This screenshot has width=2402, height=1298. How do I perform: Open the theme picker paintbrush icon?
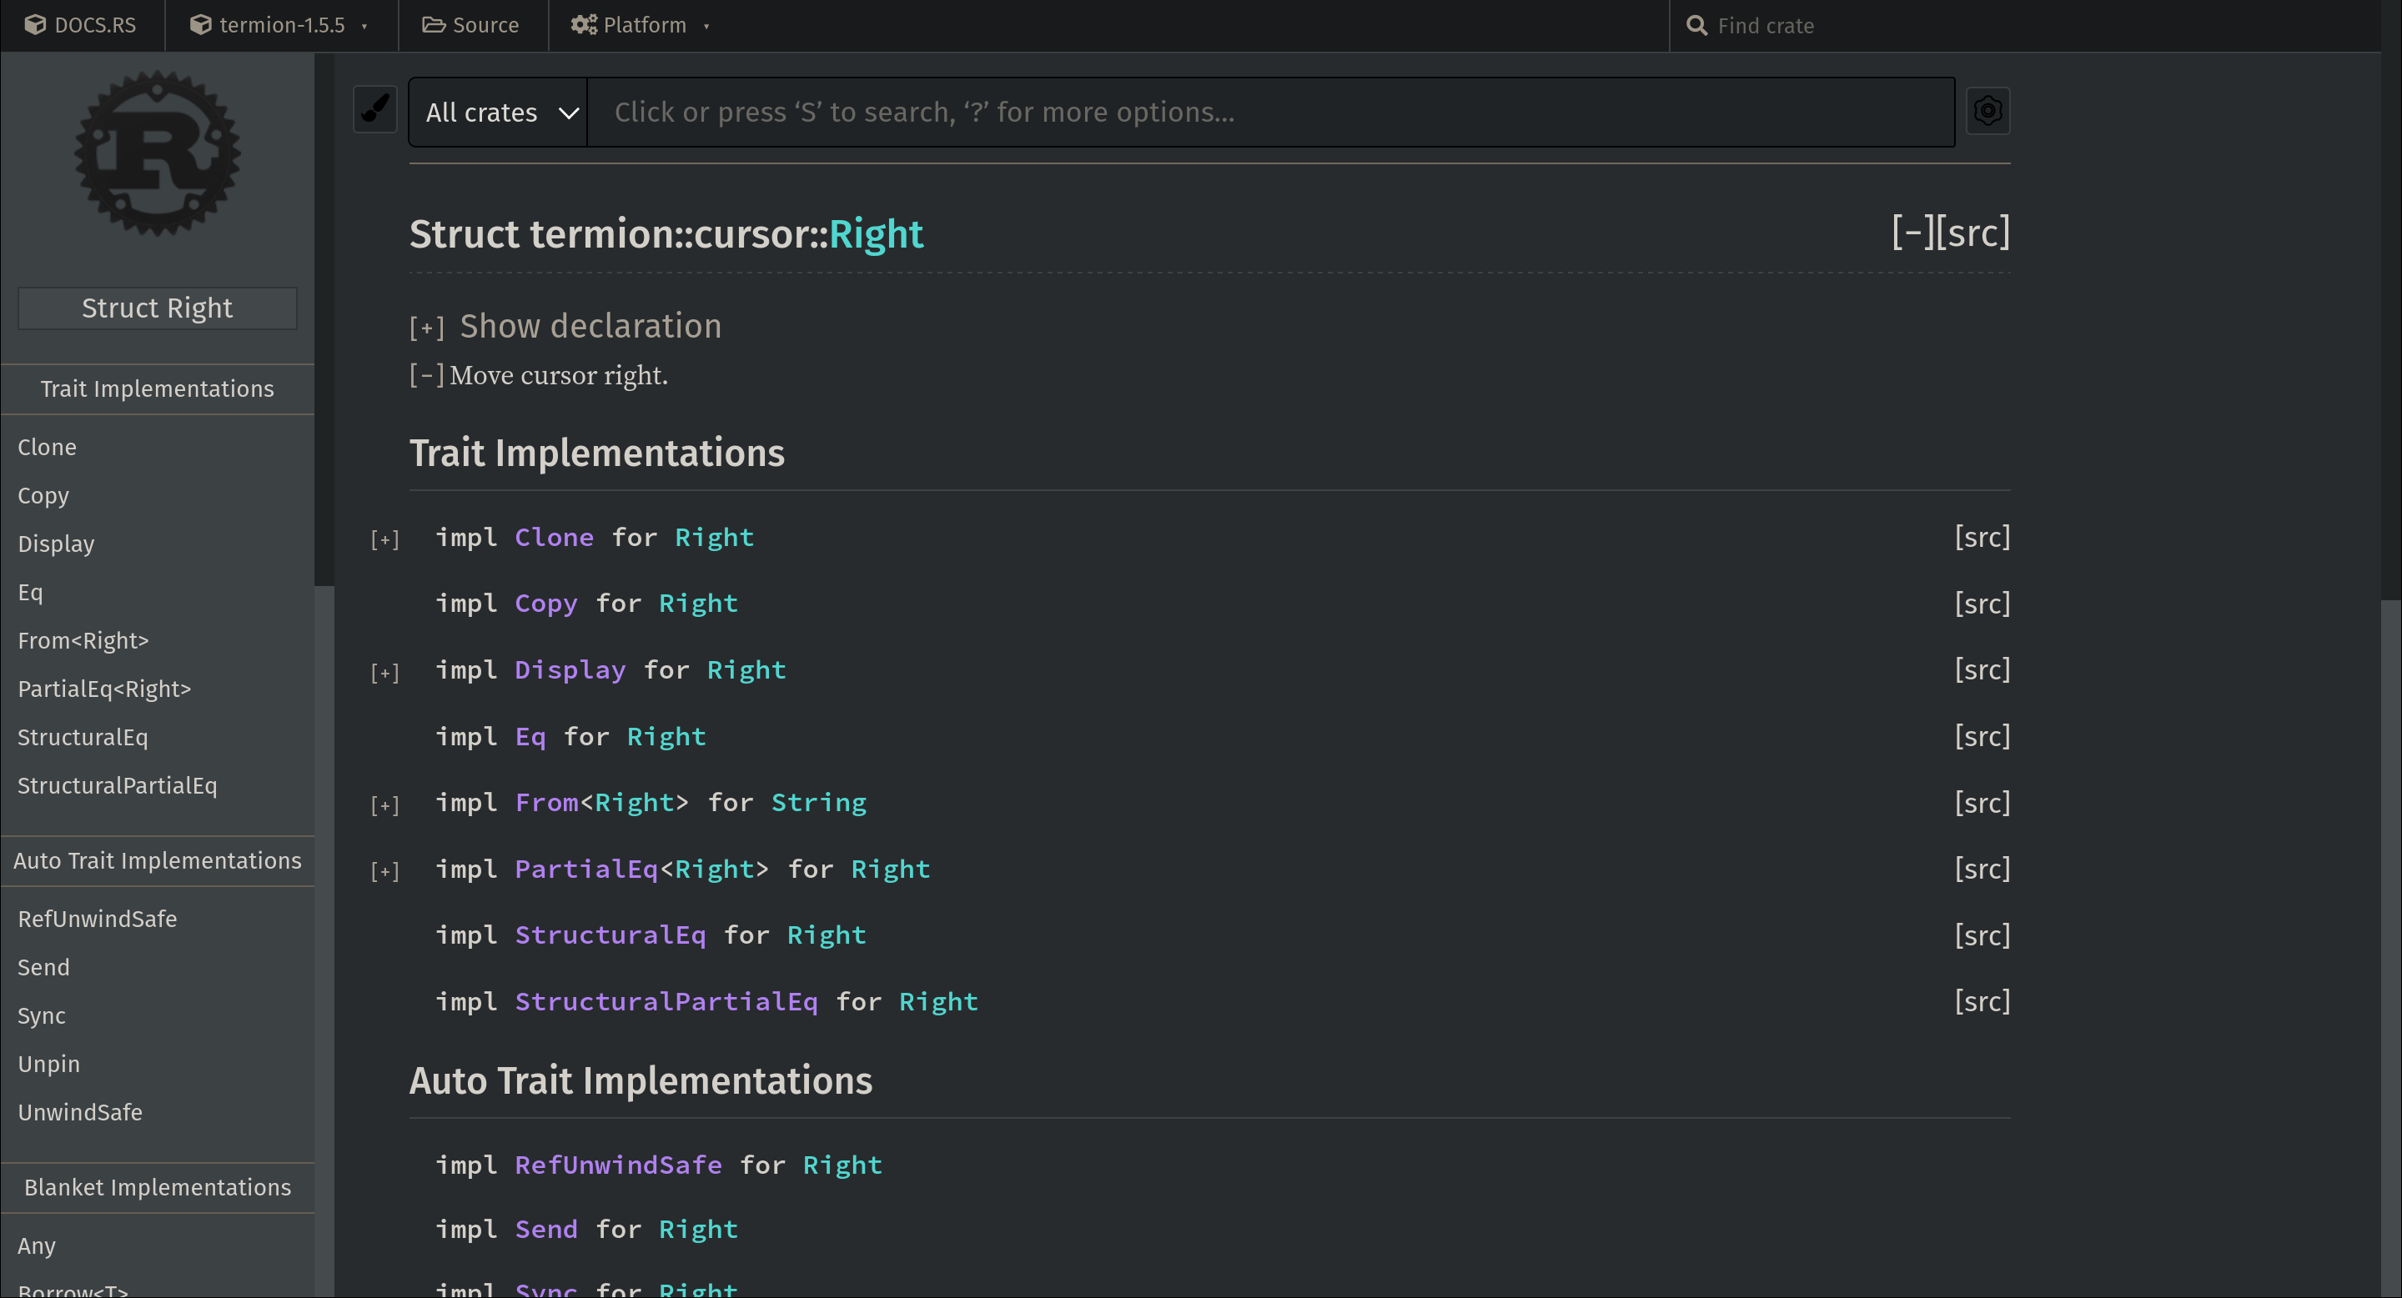374,110
